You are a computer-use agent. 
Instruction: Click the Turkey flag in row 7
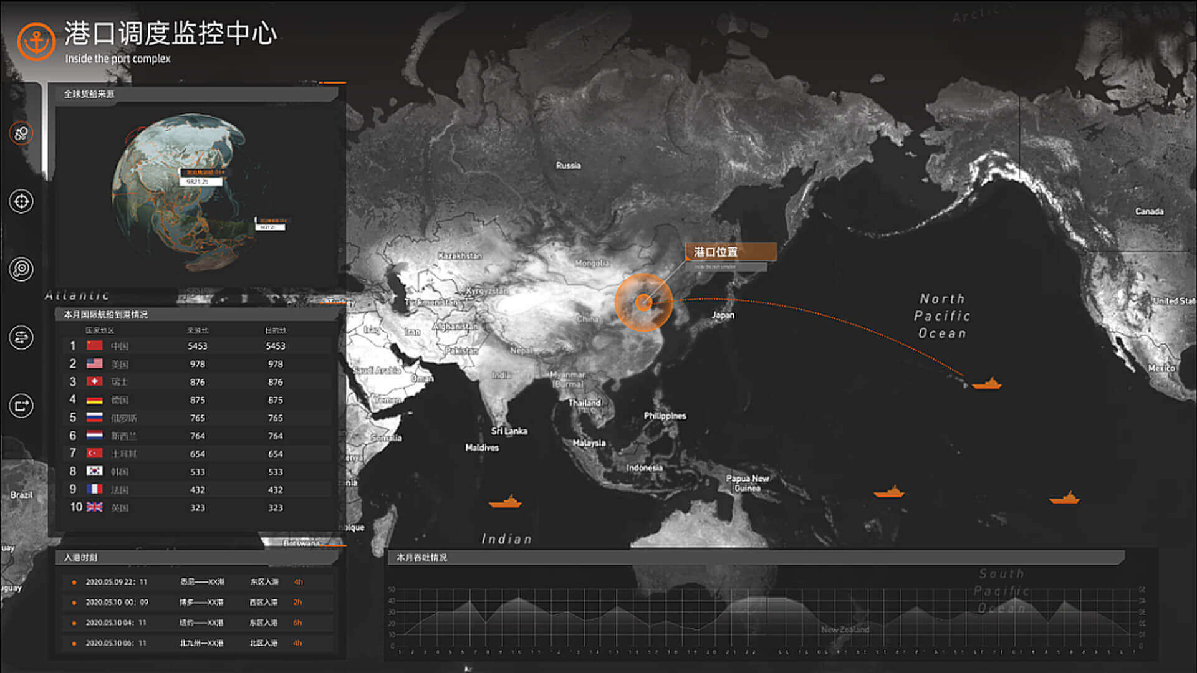click(x=94, y=453)
